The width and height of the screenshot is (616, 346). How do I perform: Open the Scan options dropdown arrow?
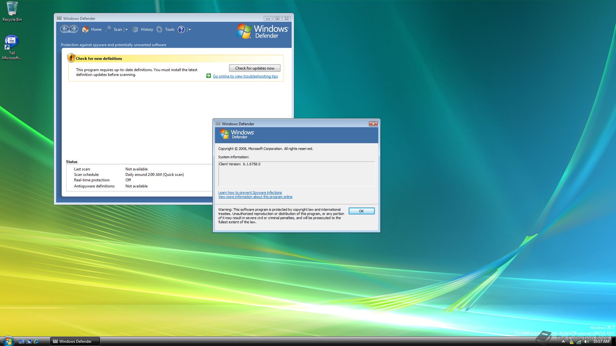pyautogui.click(x=126, y=29)
